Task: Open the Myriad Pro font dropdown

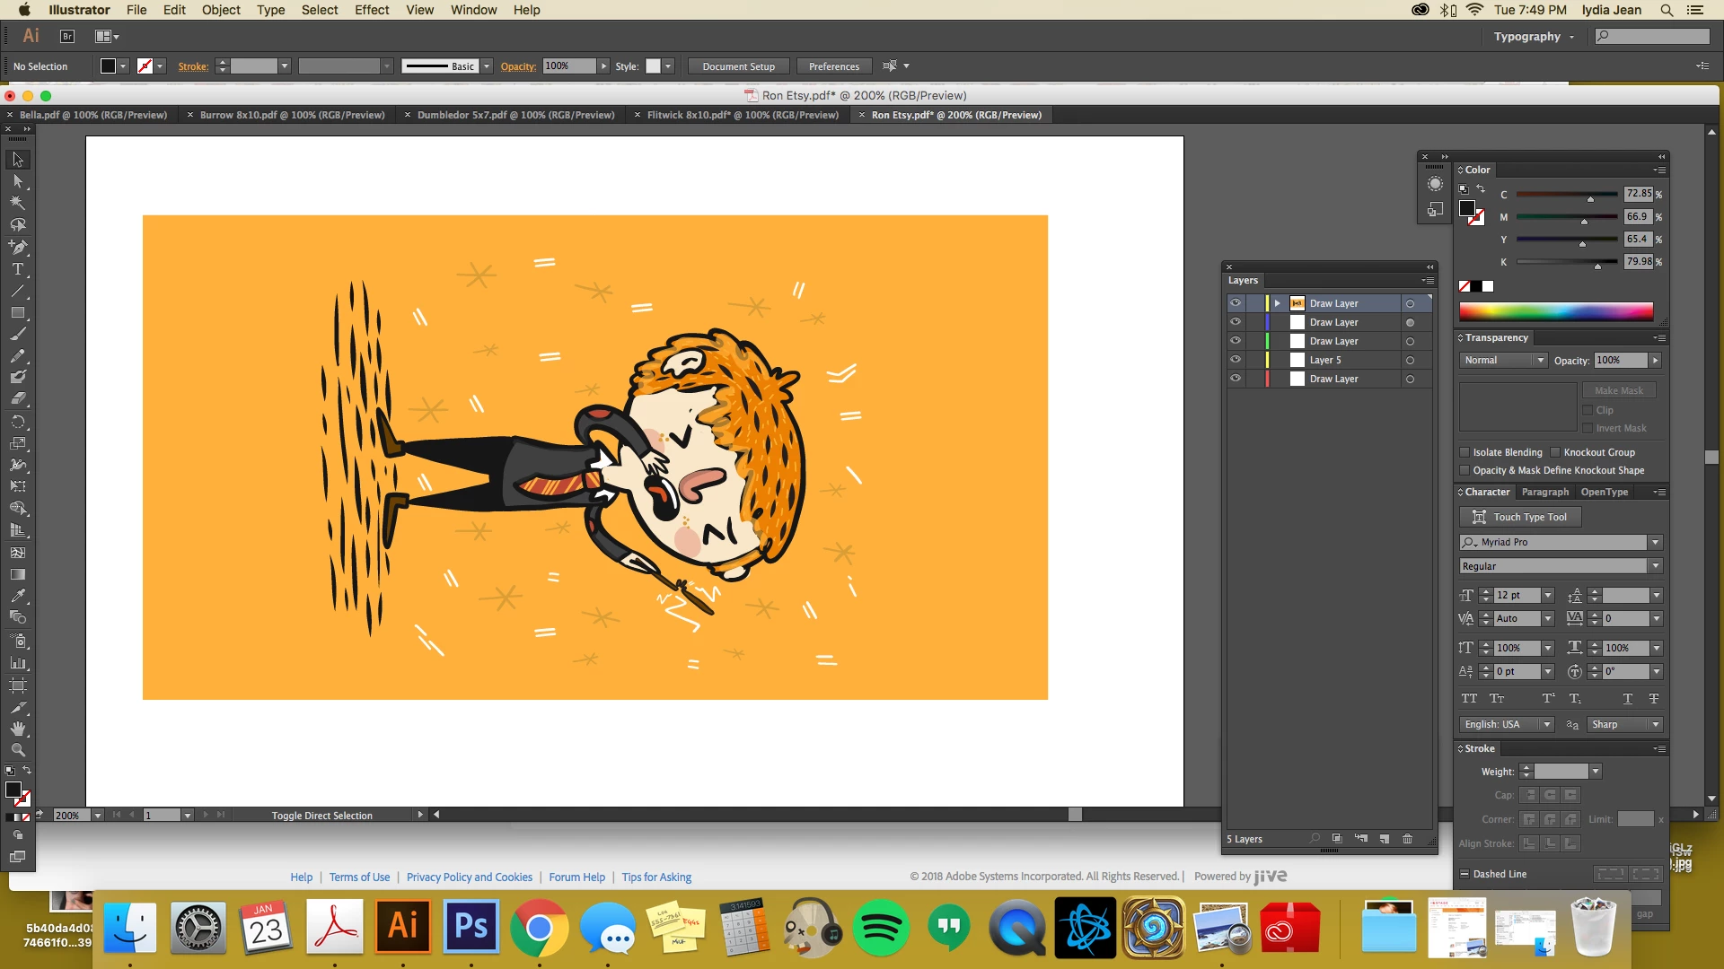Action: pos(1655,542)
